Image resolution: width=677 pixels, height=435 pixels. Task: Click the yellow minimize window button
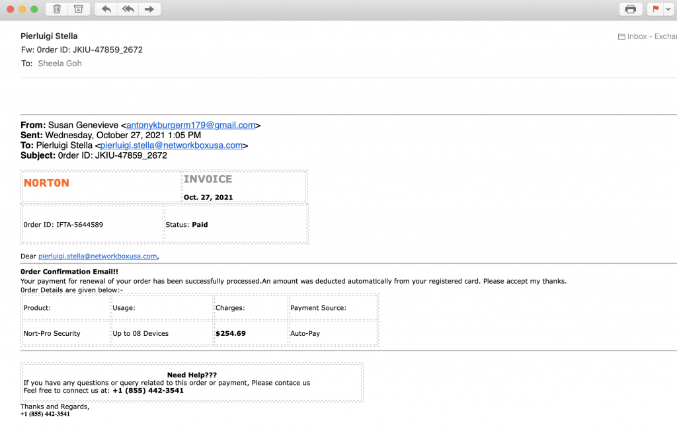(22, 9)
